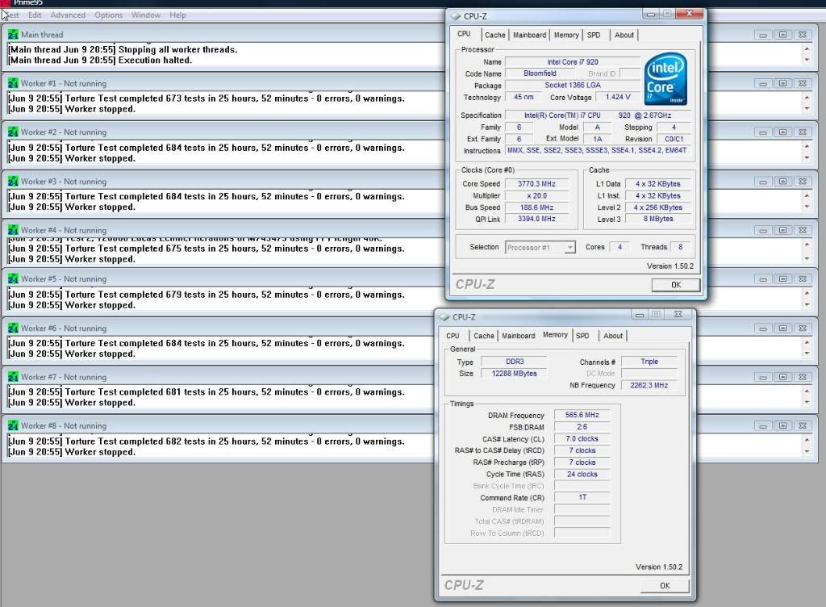Click the NB Frequency value 2262.3 MHz
The image size is (826, 607).
[649, 386]
